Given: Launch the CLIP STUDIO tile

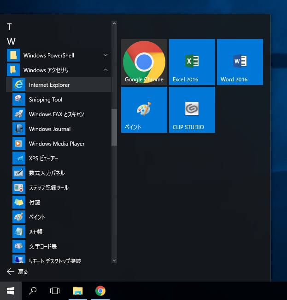Looking at the screenshot, I should click(x=192, y=110).
